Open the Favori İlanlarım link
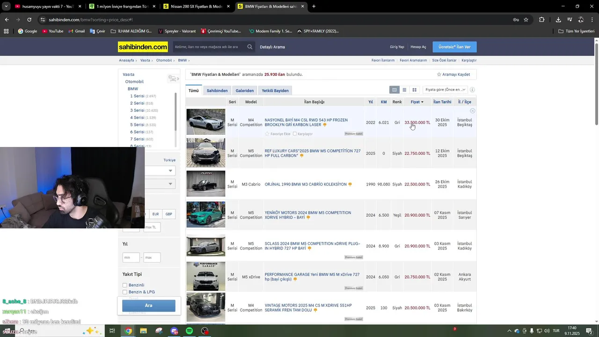This screenshot has width=599, height=337. point(383,60)
